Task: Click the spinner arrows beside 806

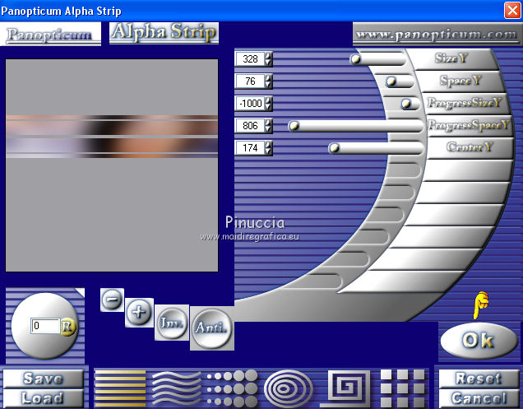Action: (x=269, y=126)
